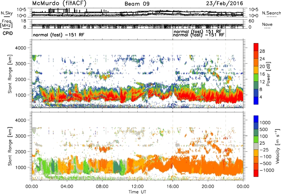Click the "-100" tick on Velocity color bar

pos(266,157)
